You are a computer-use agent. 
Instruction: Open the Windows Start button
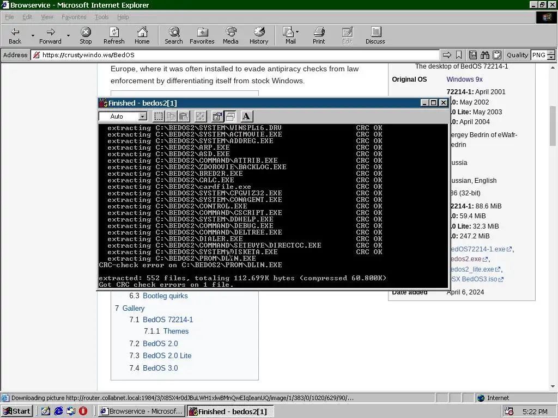17,411
